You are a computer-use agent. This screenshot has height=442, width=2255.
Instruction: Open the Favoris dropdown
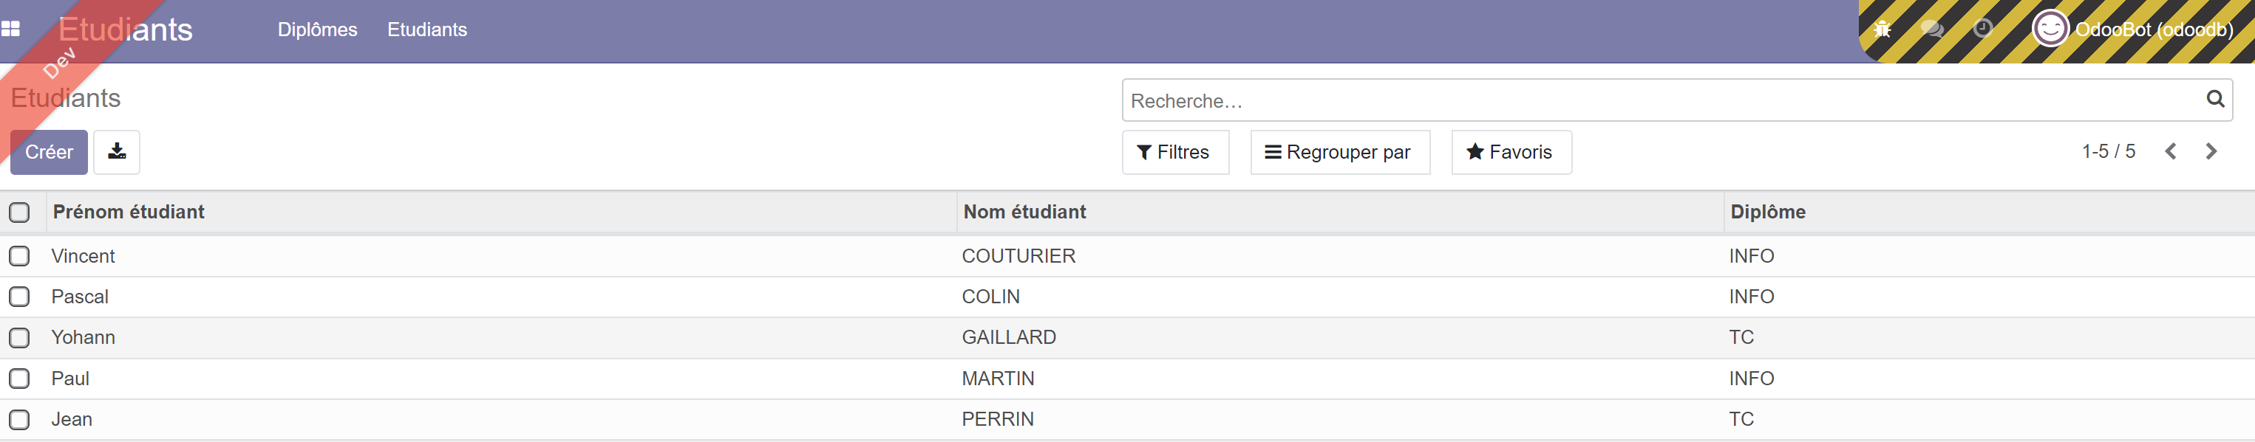click(1511, 152)
